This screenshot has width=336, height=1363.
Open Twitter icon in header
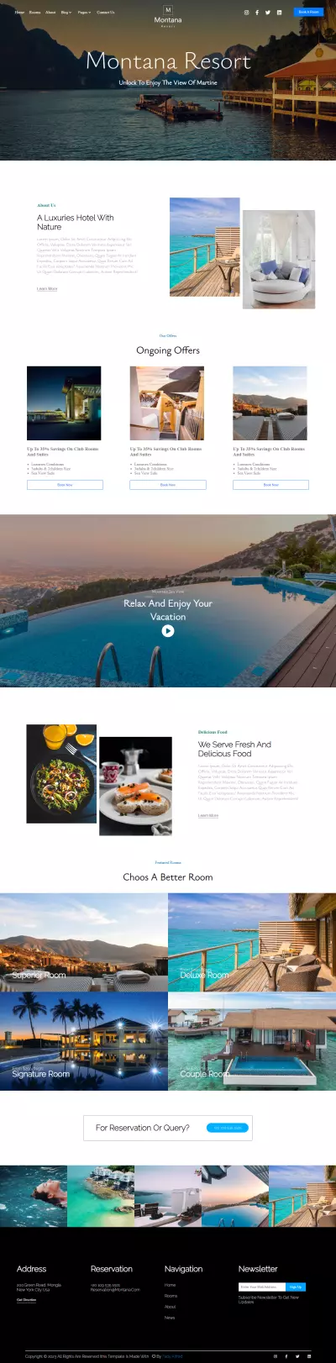[268, 13]
